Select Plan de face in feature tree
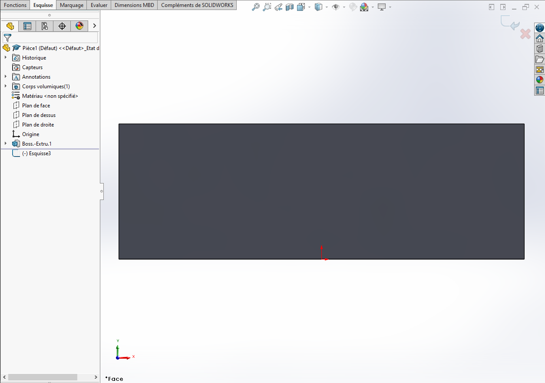Viewport: 545px width, 383px height. [x=36, y=106]
